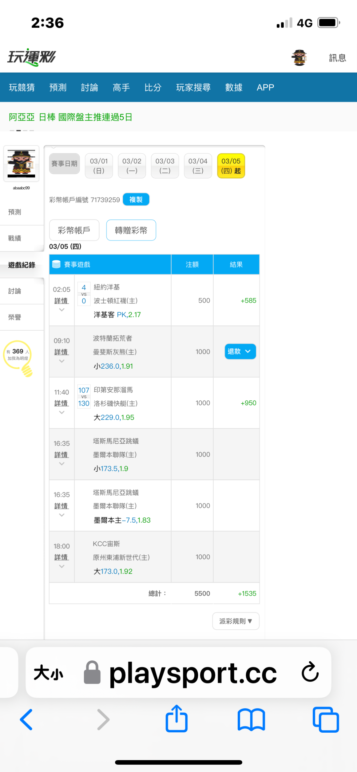Tap the 玩運彩 site logo
357x772 pixels.
(x=32, y=57)
